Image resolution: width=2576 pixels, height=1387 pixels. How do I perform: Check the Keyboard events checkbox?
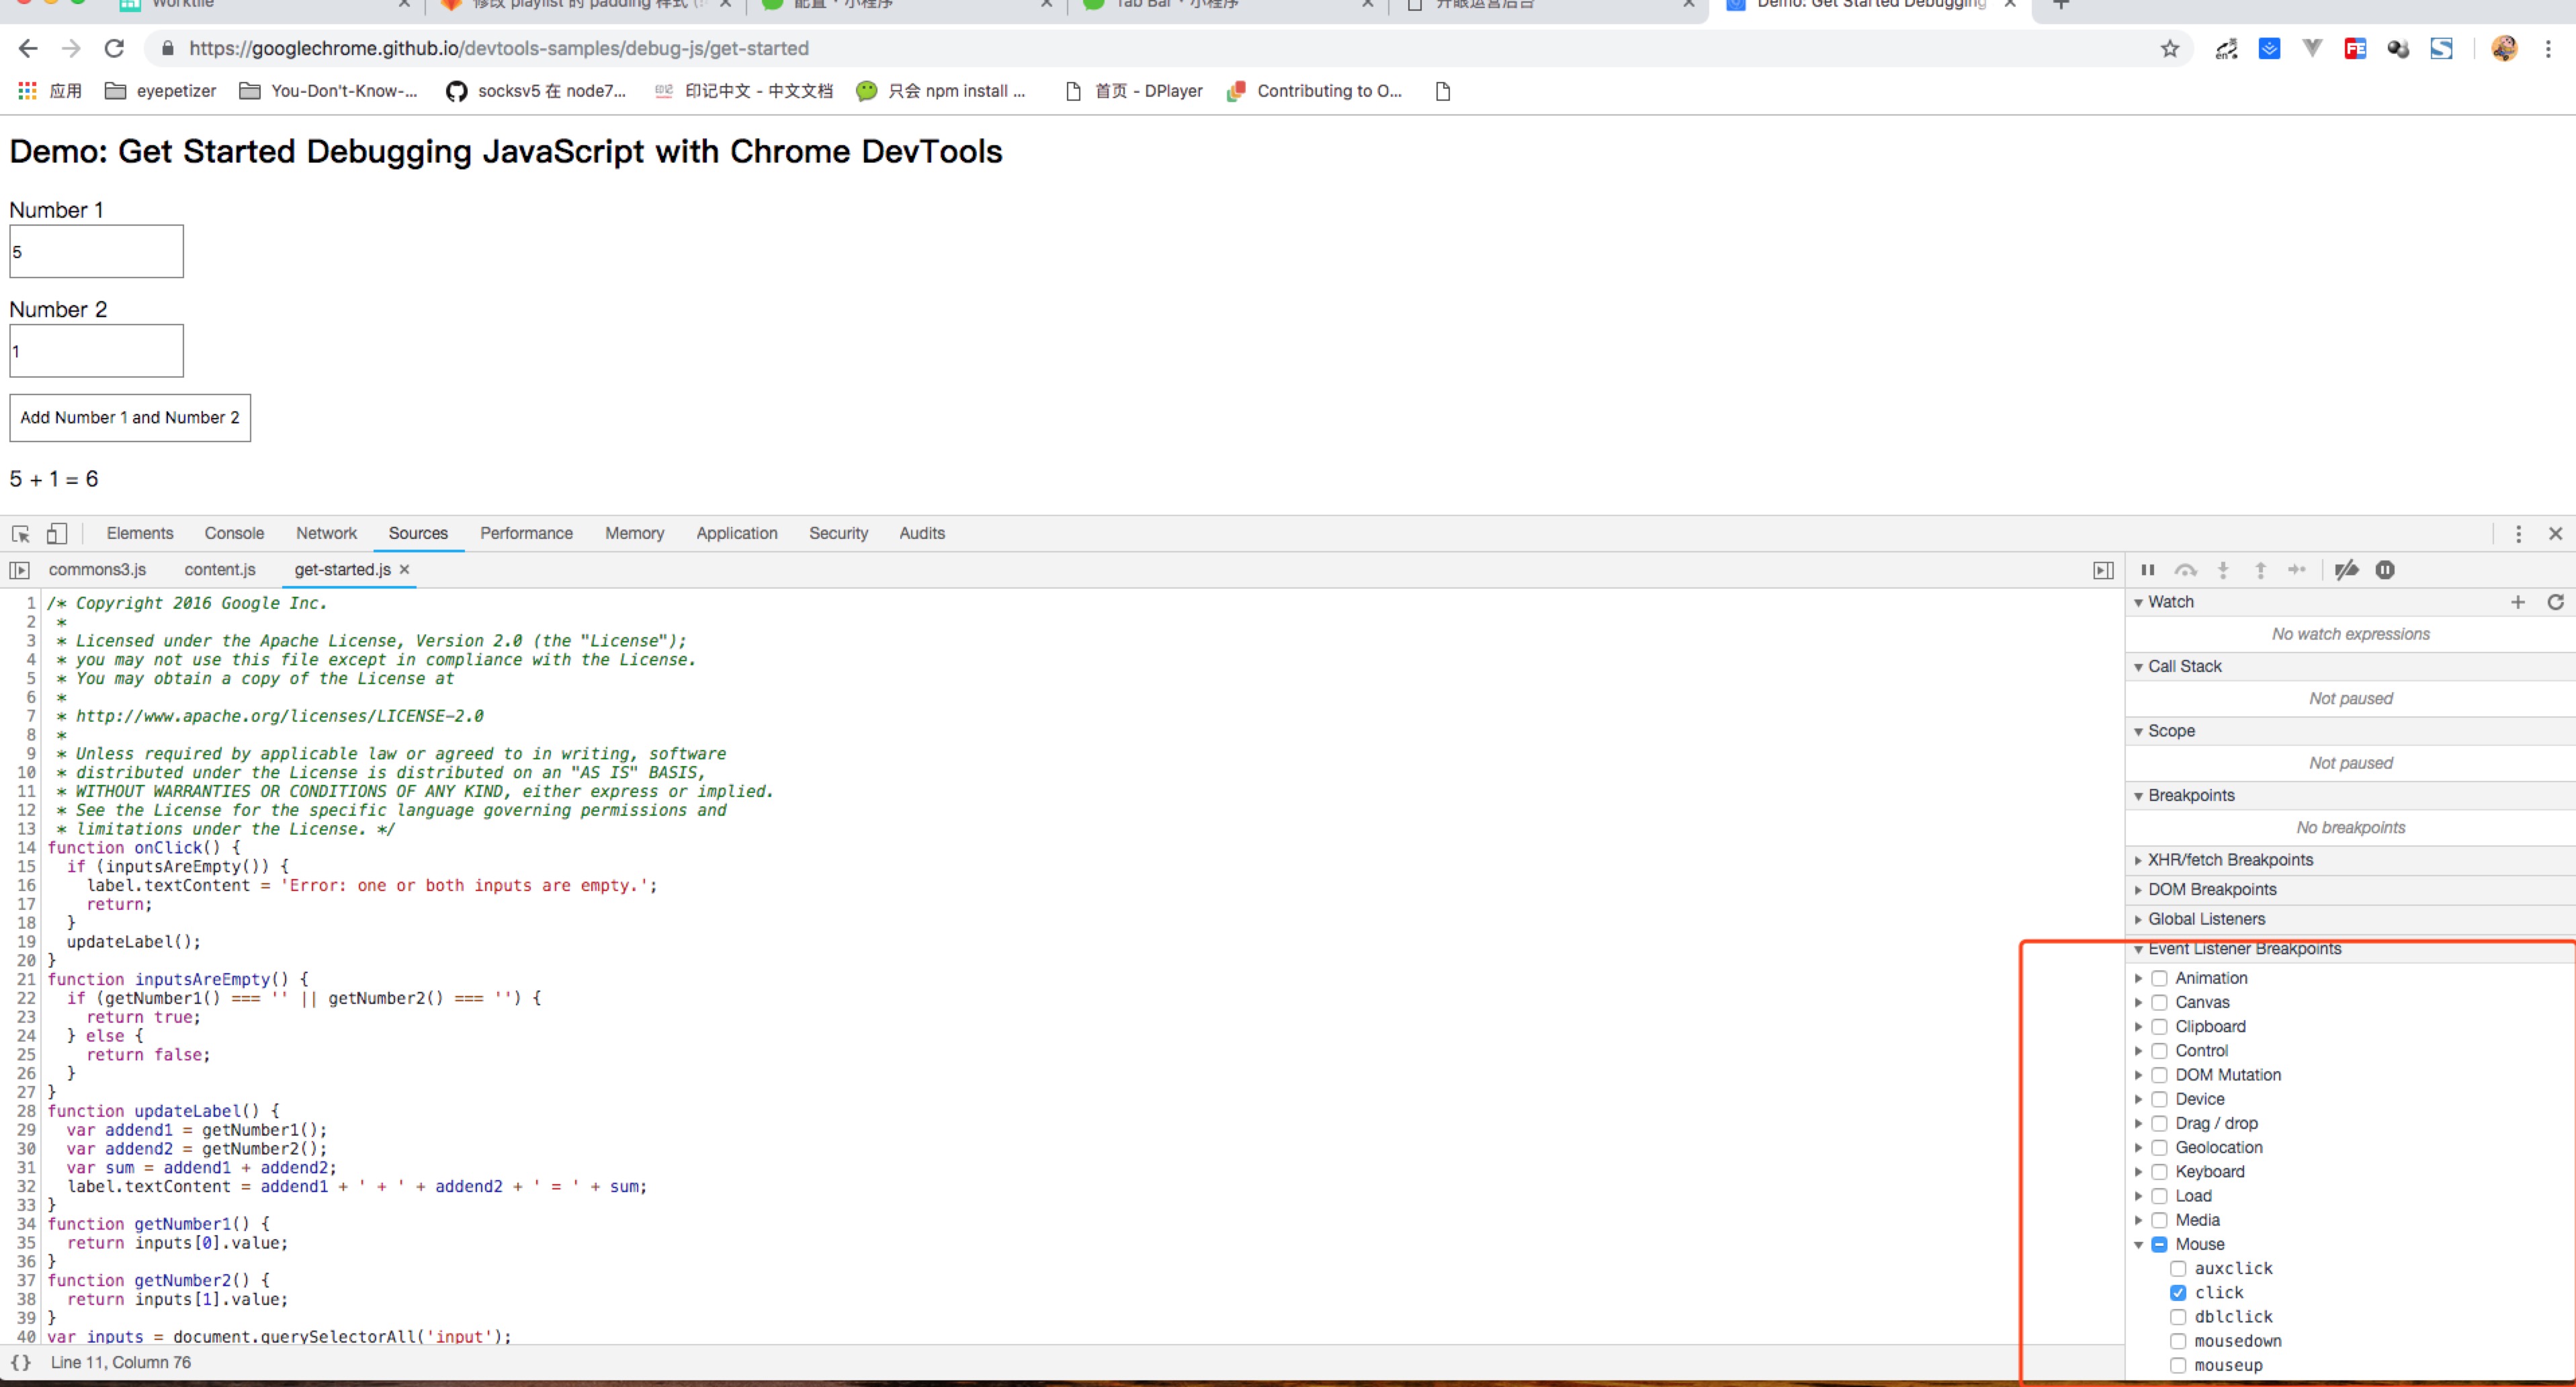click(x=2159, y=1172)
